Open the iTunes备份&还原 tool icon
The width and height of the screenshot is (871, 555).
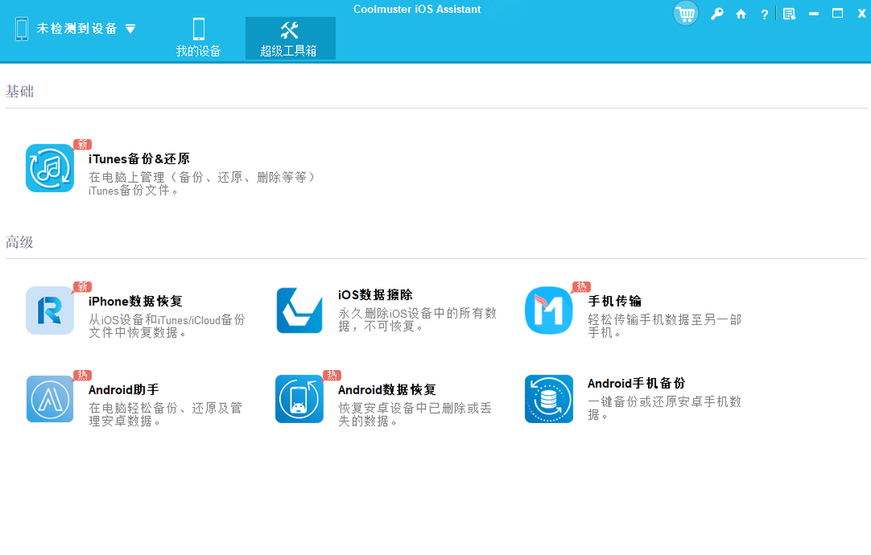[49, 168]
